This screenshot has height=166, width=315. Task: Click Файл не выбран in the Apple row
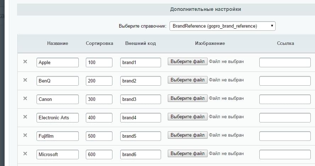(226, 62)
